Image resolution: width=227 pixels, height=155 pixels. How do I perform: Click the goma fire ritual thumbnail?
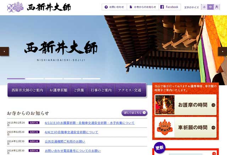tap(165, 105)
